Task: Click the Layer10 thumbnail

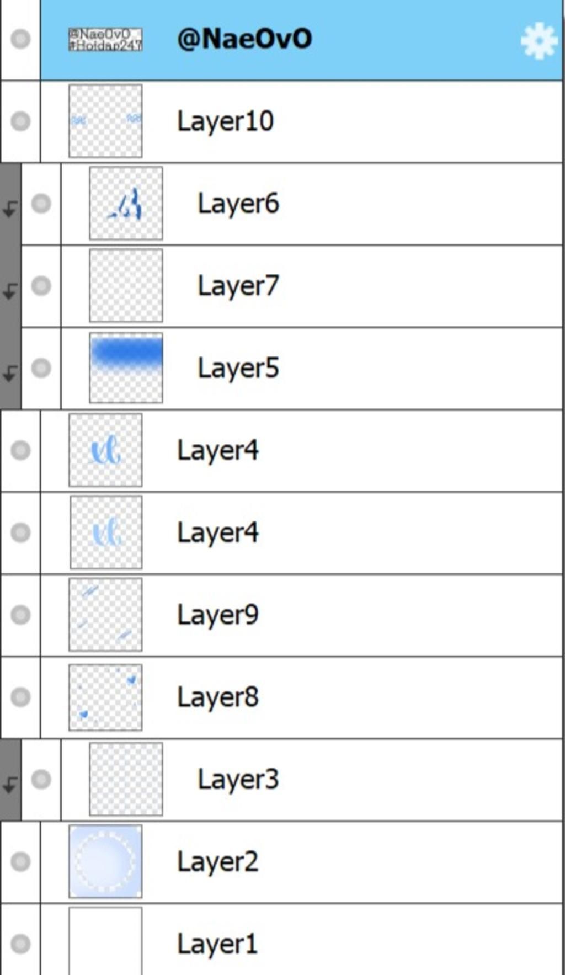Action: click(105, 121)
